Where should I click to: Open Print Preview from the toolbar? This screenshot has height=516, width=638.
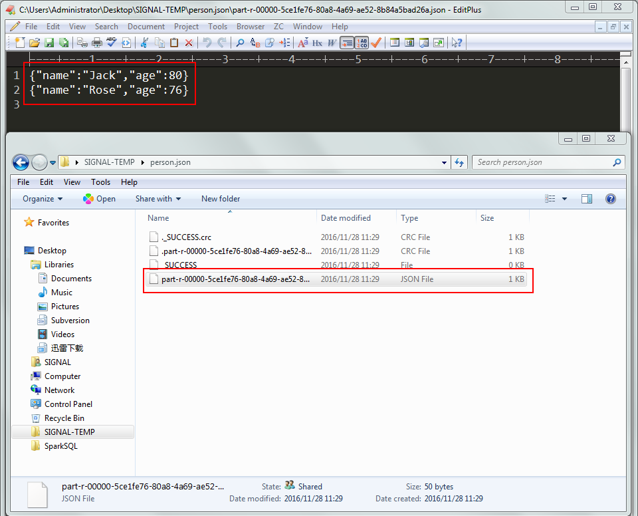(x=82, y=43)
